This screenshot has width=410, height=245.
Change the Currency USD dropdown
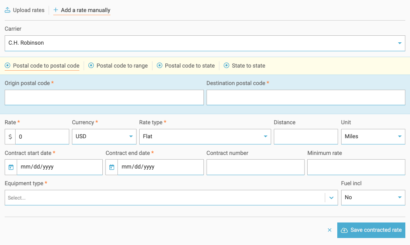tap(104, 137)
